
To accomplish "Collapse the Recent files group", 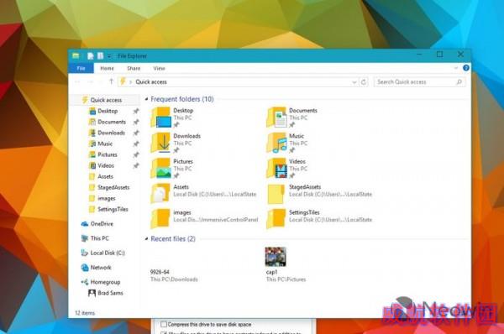I will point(146,238).
